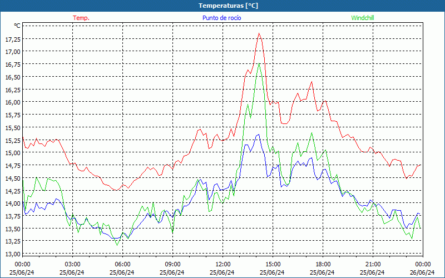The image size is (445, 278).
Task: Click the 15,50 y-axis value
Action: 13,128
